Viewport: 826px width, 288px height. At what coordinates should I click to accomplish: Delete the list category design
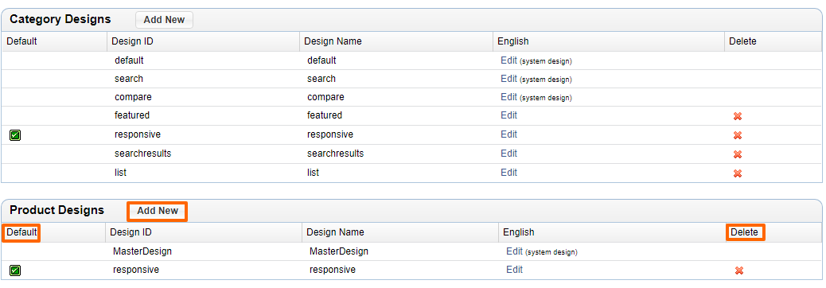click(x=738, y=173)
